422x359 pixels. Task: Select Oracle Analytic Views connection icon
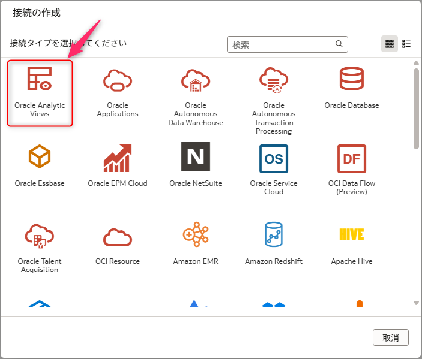click(40, 79)
